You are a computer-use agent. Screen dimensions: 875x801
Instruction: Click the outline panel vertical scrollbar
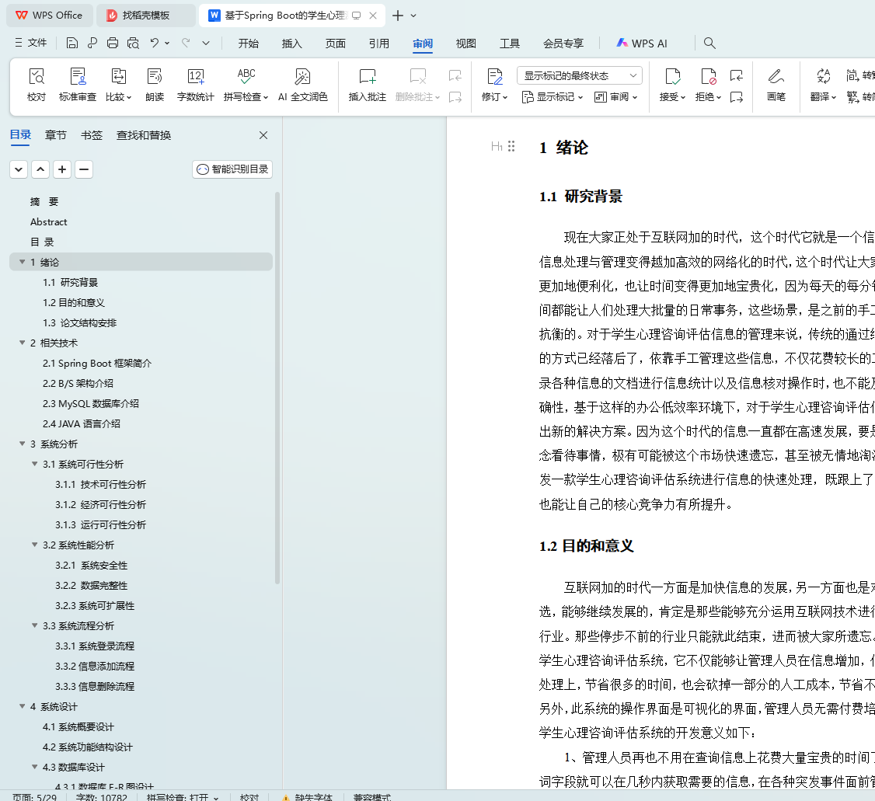(x=277, y=388)
